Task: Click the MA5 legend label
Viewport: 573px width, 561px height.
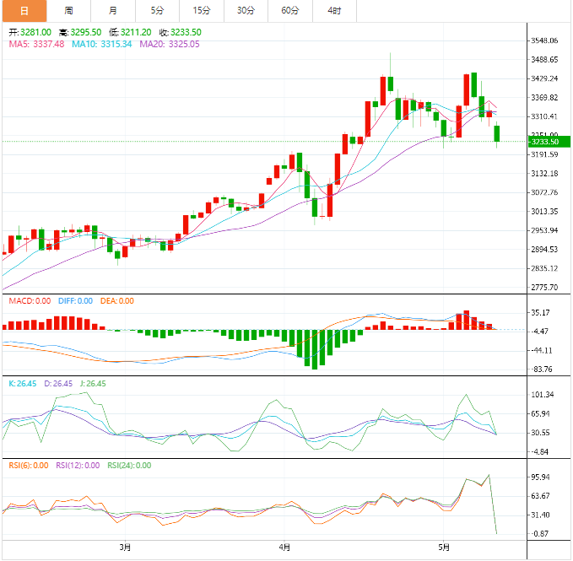Action: [35, 44]
